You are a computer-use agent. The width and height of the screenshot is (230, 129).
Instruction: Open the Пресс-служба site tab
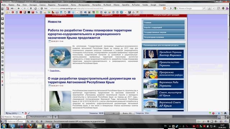[x=133, y=15]
